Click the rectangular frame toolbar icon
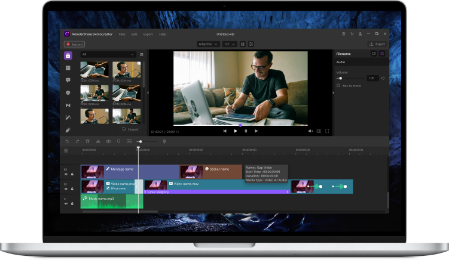Viewport: 449px width, 263px height. (x=129, y=141)
